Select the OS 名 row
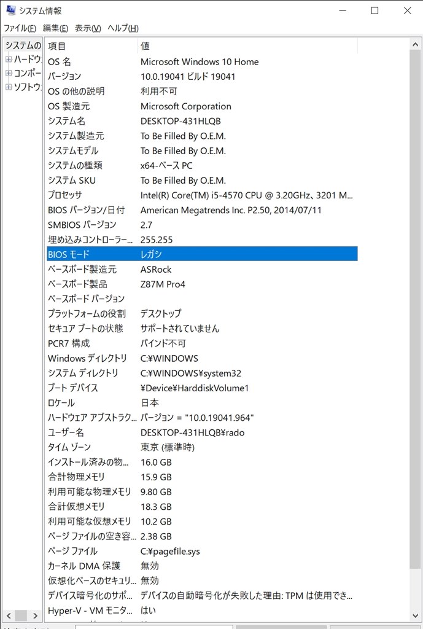This screenshot has height=629, width=423. (x=202, y=62)
